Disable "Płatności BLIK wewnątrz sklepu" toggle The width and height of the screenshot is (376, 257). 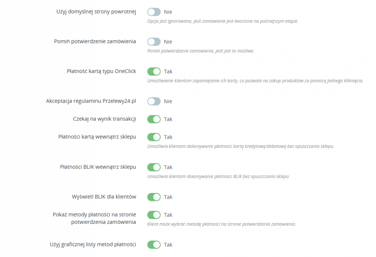point(154,167)
